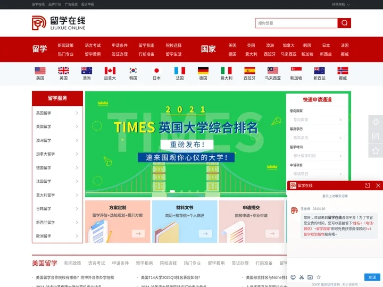
Task: Focus the 搜你想要 search field
Action: pyautogui.click(x=296, y=23)
